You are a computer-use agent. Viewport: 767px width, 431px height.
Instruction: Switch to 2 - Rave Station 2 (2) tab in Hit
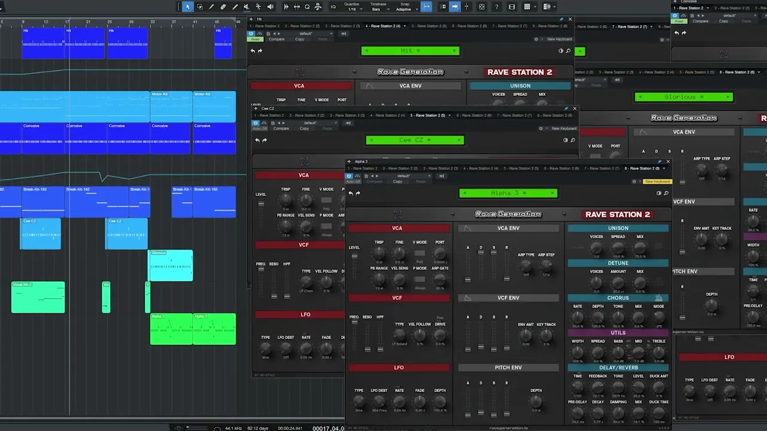302,26
